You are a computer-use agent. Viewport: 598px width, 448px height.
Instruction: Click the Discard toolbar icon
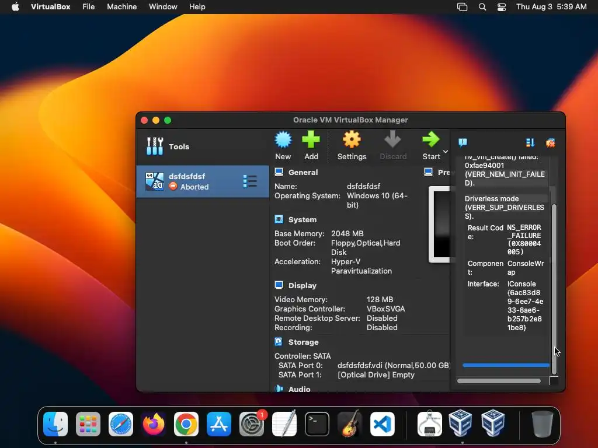392,140
